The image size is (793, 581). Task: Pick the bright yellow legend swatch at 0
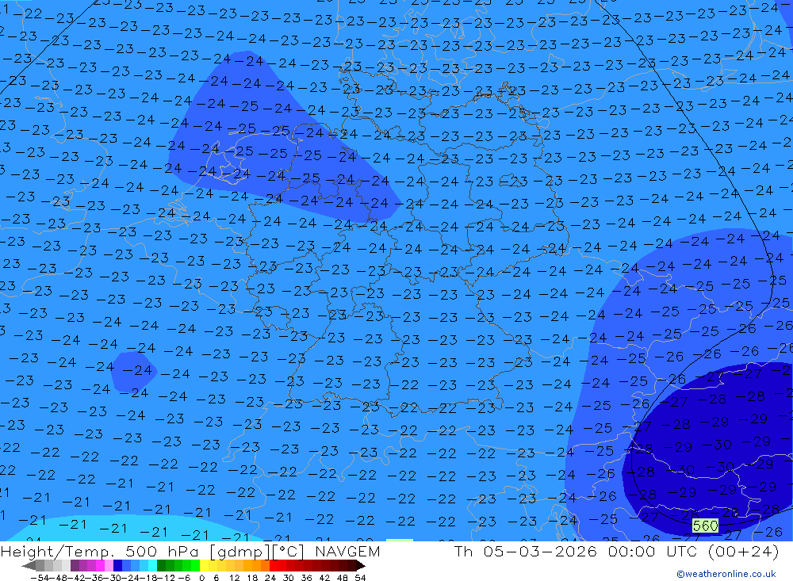click(x=205, y=565)
